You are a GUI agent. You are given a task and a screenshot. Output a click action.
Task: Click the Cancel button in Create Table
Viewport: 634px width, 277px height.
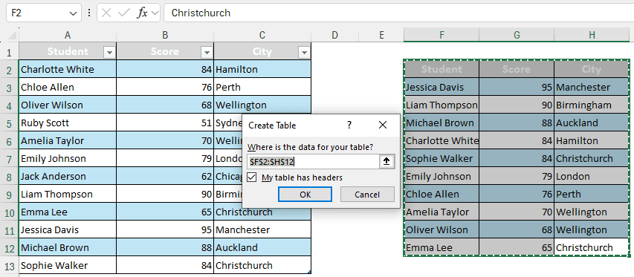tap(367, 195)
